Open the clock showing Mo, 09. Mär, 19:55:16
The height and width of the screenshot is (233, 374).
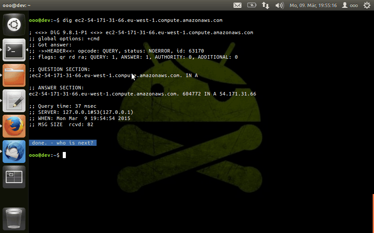tap(313, 5)
